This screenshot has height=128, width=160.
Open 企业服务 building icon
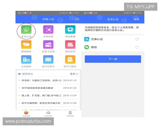pyautogui.click(x=26, y=59)
